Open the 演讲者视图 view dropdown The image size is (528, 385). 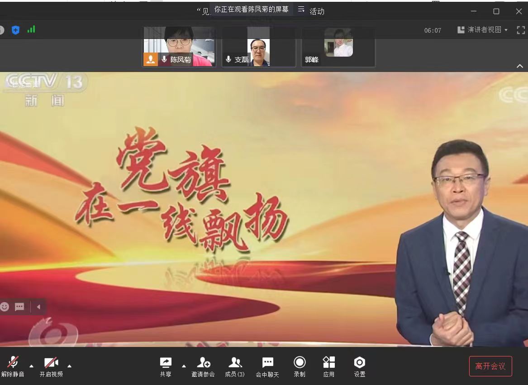pos(482,30)
